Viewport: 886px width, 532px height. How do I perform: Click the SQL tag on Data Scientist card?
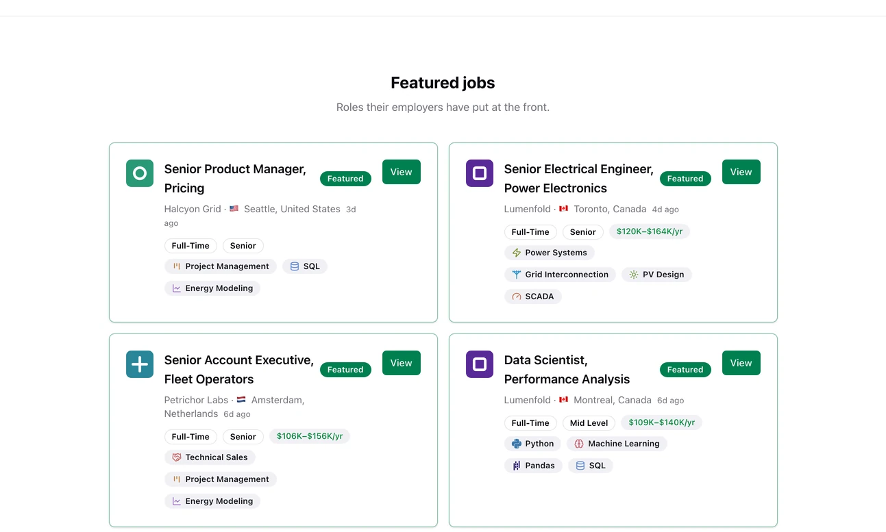tap(591, 466)
